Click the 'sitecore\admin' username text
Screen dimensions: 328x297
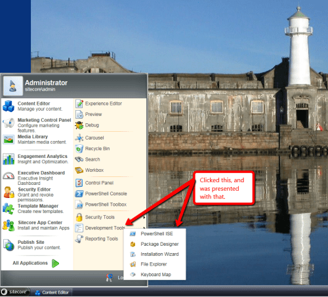[40, 89]
